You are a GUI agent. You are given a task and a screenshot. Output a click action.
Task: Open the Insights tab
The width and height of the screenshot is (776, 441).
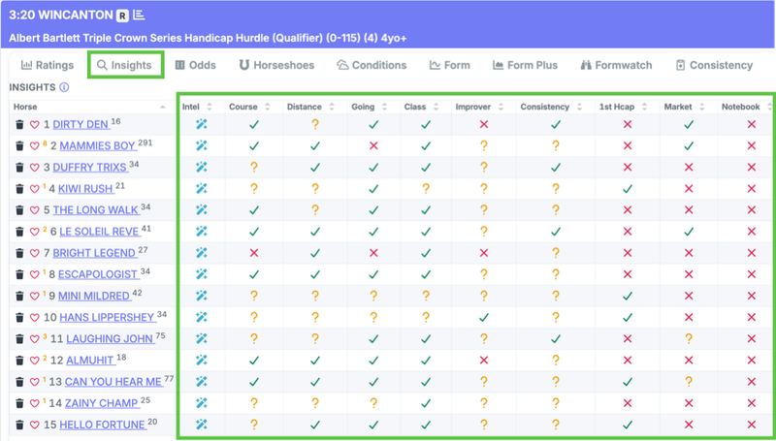point(124,65)
